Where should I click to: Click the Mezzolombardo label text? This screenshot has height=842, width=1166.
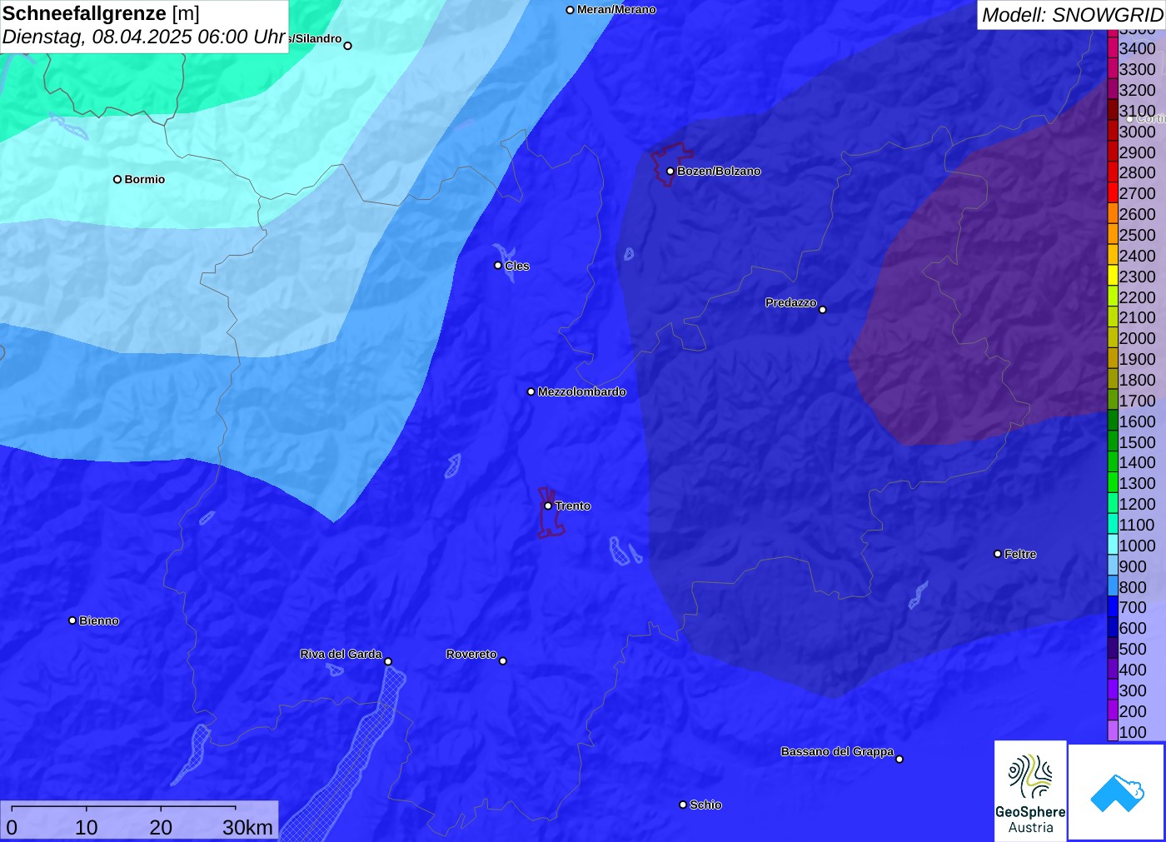(x=581, y=391)
